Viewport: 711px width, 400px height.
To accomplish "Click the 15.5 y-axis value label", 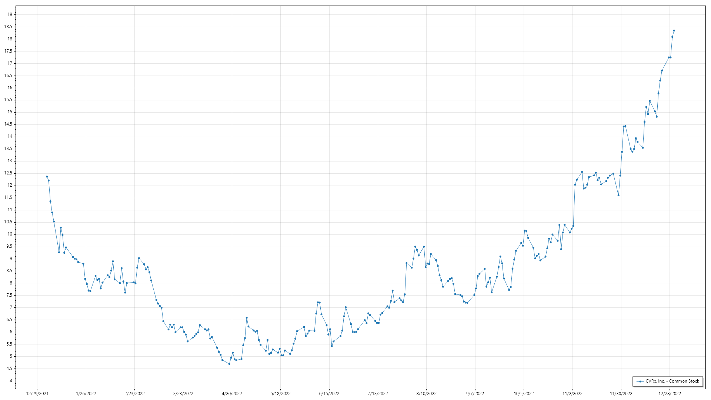I will (x=8, y=100).
